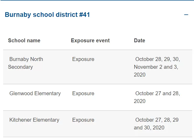The height and width of the screenshot is (138, 194).
Task: Click the minus icon beside district heading
Action: [x=186, y=15]
